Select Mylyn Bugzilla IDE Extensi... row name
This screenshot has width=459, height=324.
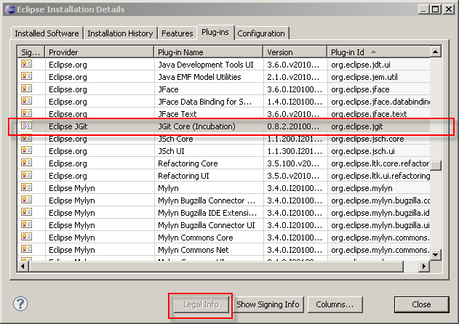pos(207,213)
